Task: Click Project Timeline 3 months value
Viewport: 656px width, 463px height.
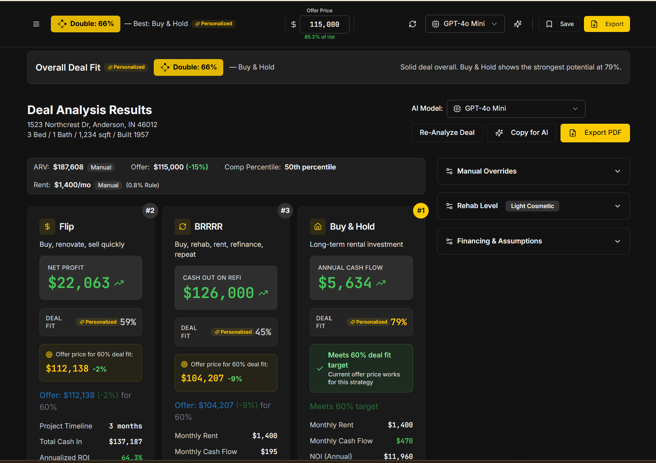Action: [126, 426]
